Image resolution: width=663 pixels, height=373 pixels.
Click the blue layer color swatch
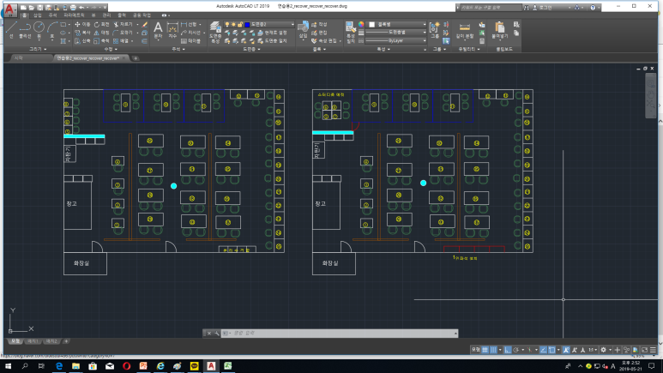point(247,25)
